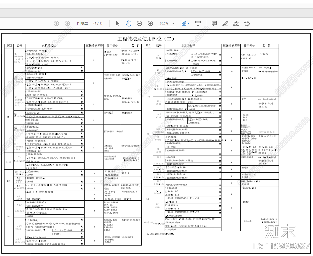Activate the hand pan tool
Screen dimensions: 313x256
click(128, 23)
